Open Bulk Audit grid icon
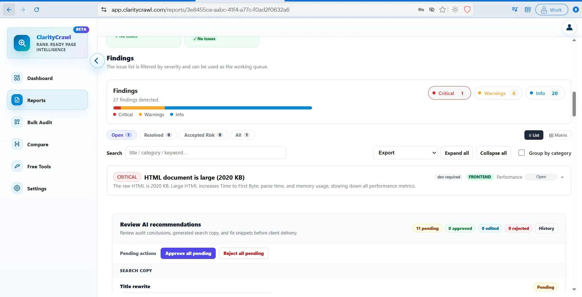 (17, 122)
